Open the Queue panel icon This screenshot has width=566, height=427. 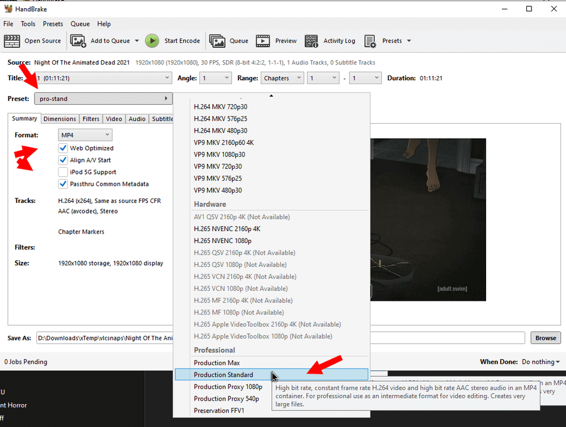pyautogui.click(x=217, y=41)
